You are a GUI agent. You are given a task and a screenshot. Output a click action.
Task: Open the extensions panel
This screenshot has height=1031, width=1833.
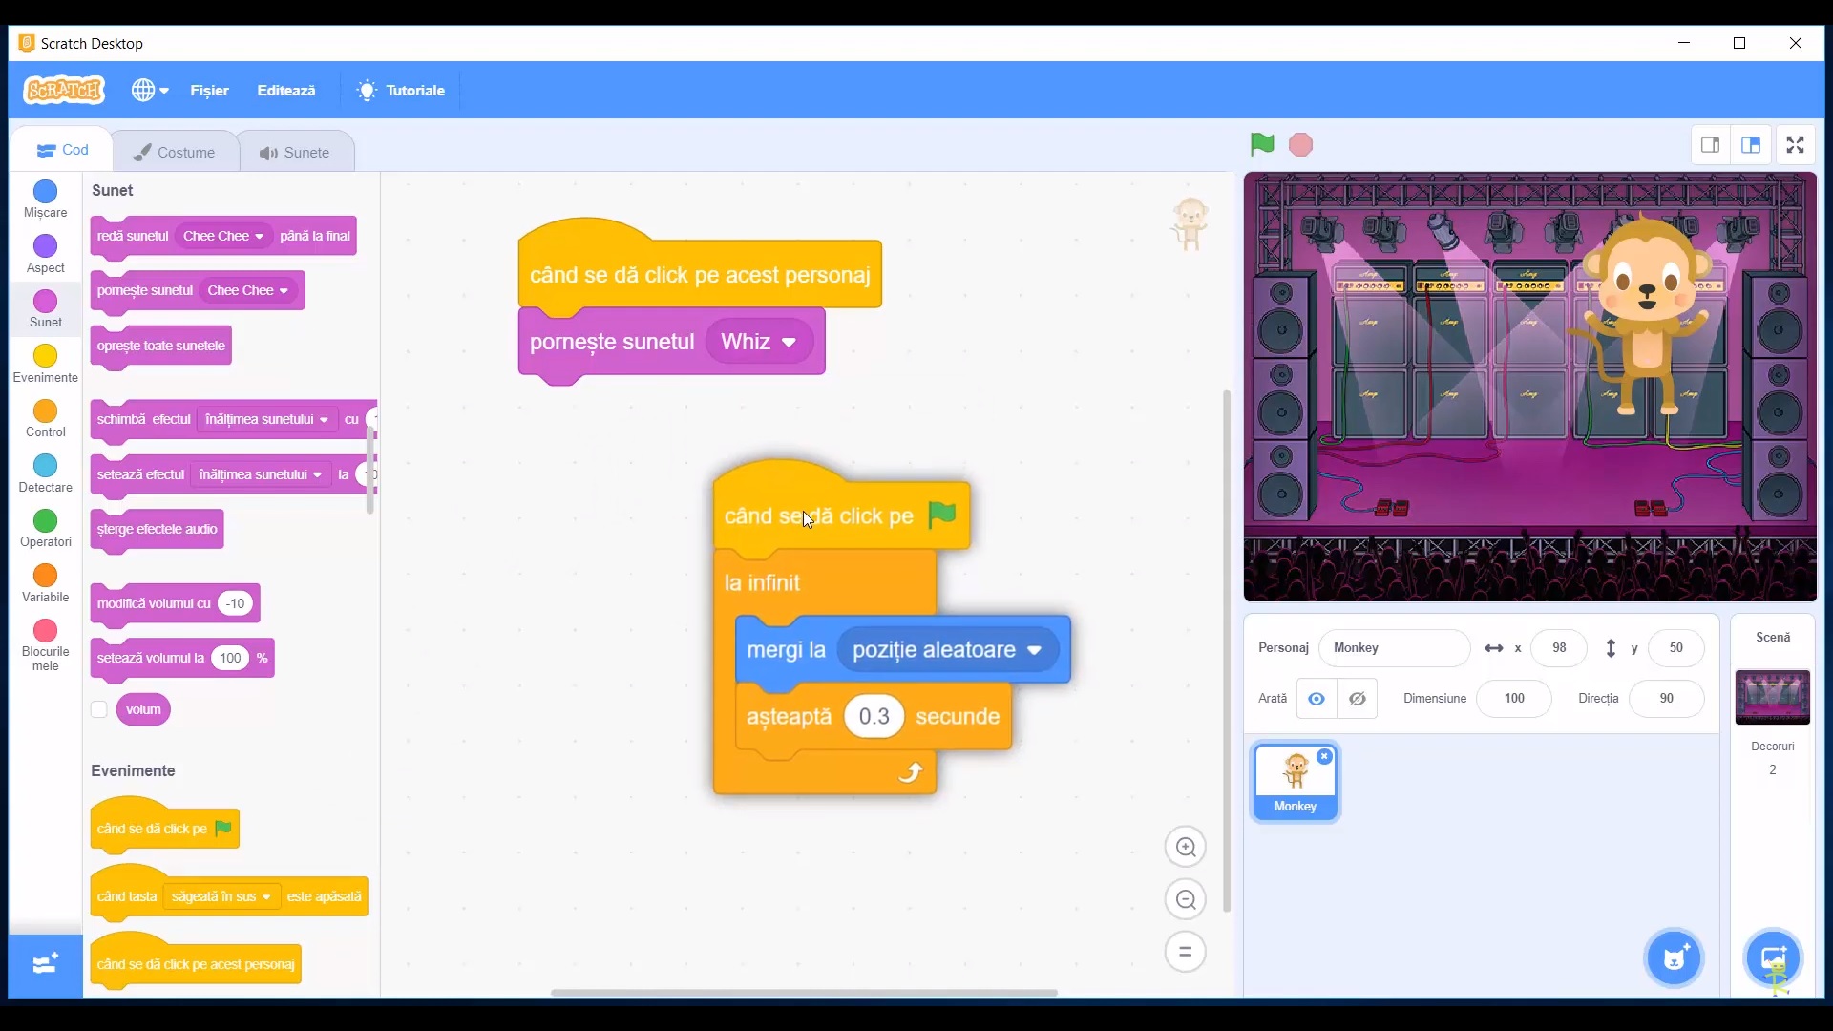44,965
